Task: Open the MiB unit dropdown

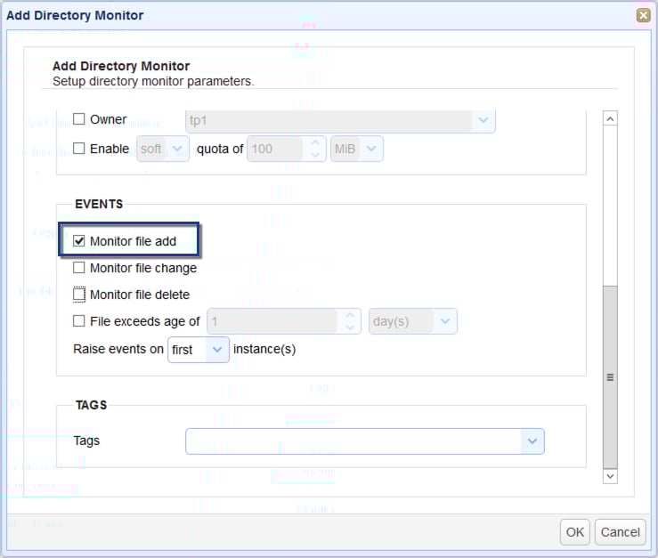Action: point(371,149)
